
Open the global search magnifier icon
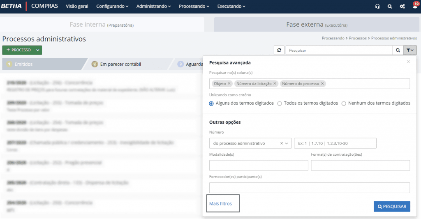coord(390,7)
